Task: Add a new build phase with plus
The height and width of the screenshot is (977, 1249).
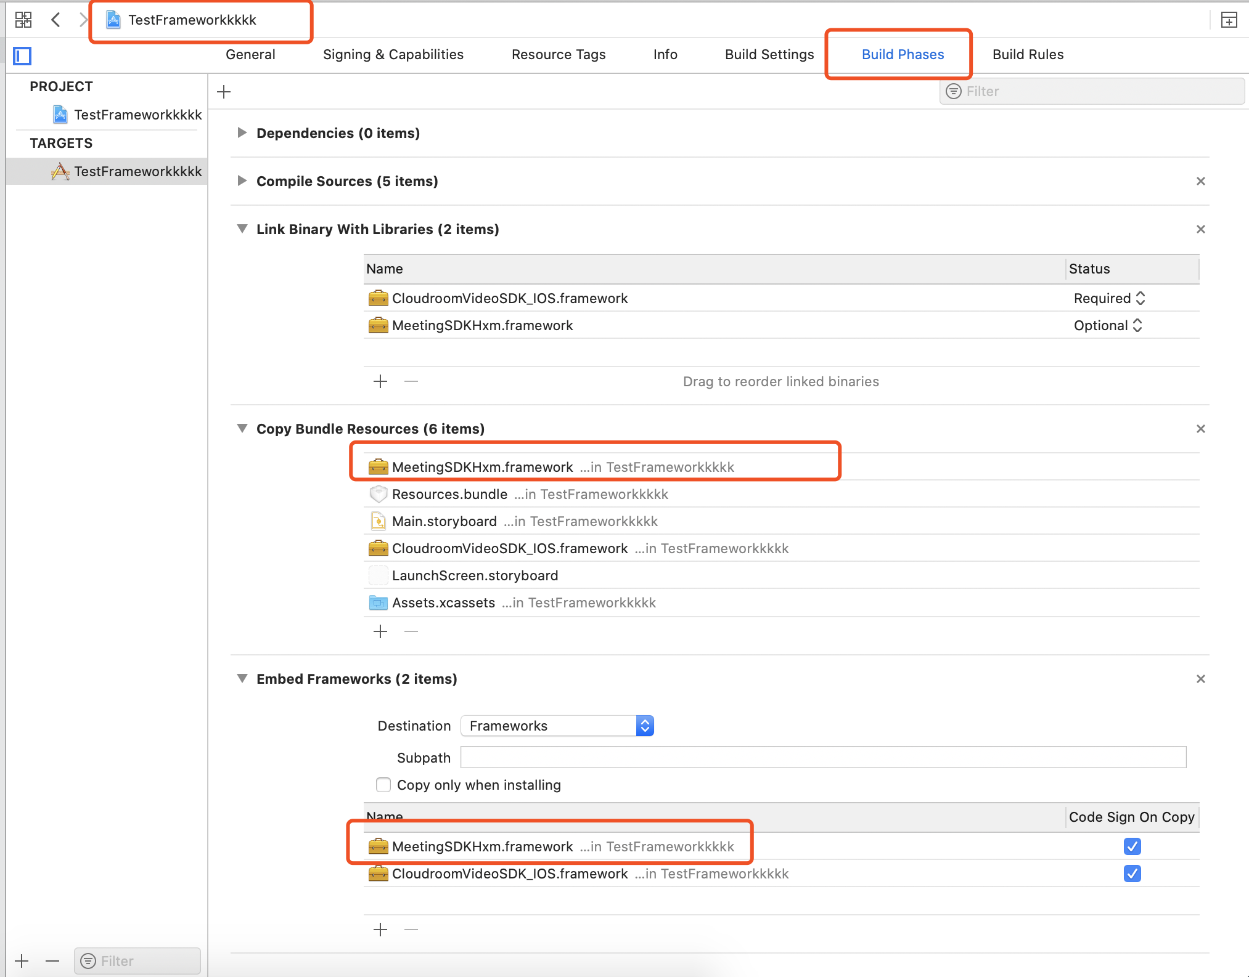Action: [224, 92]
